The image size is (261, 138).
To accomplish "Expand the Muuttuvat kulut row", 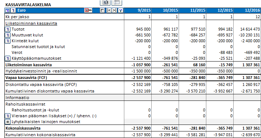I will pyautogui.click(x=8, y=35).
